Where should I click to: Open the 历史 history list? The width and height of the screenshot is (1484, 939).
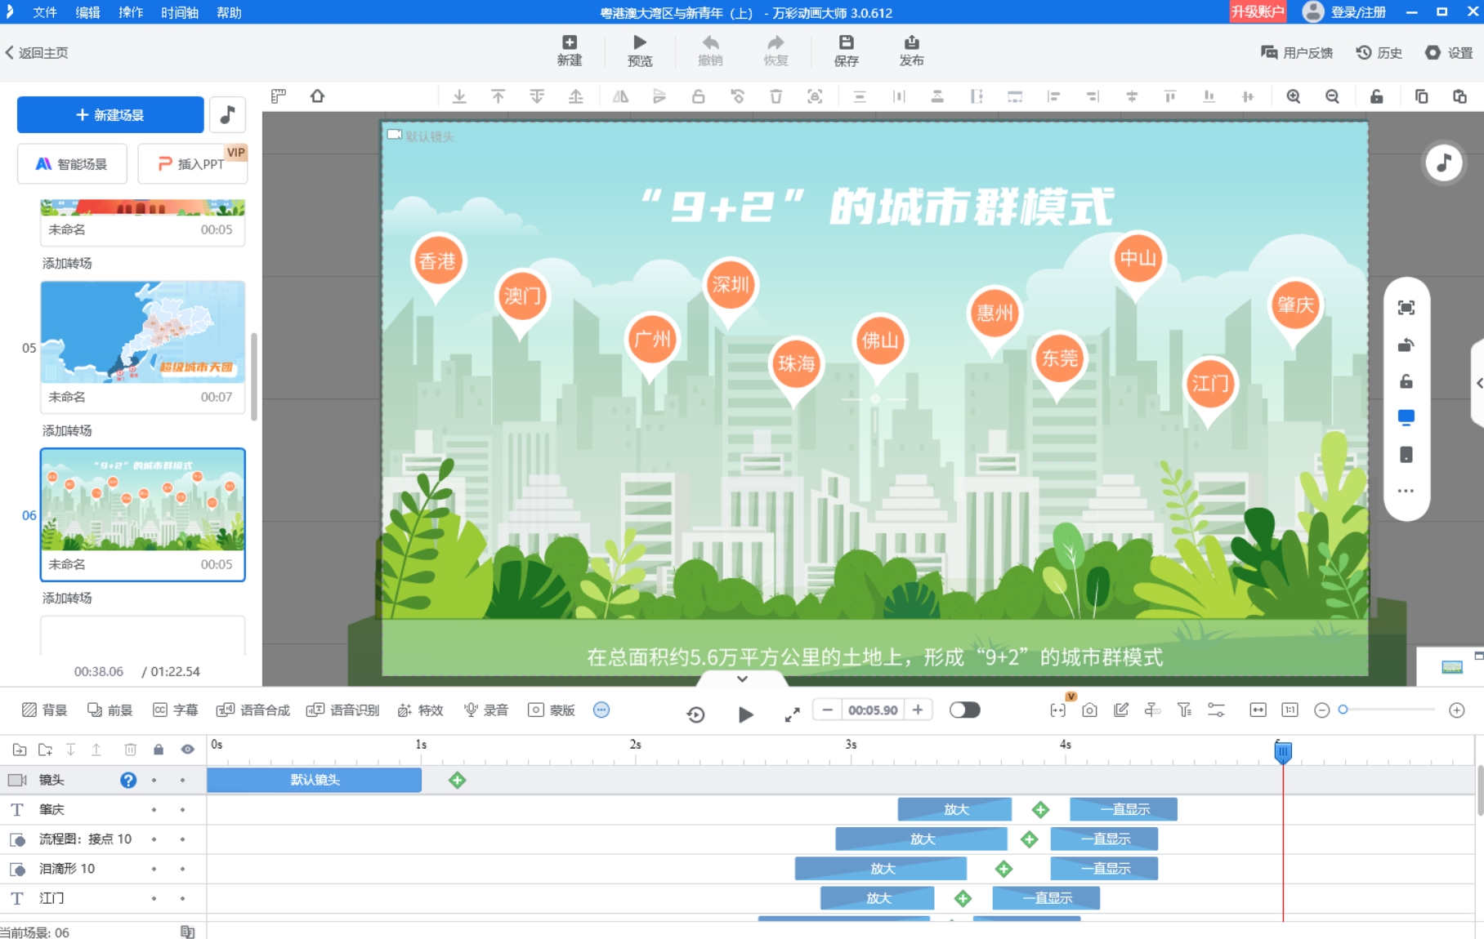coord(1379,52)
